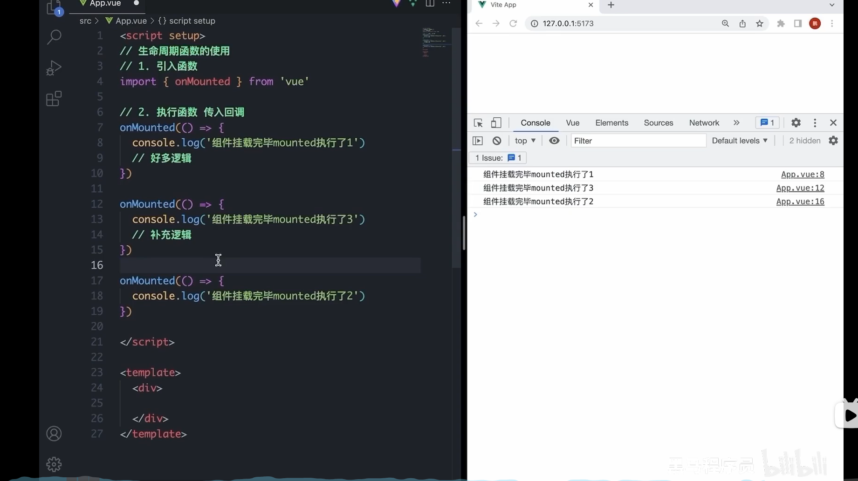Open the Manage gear in VS Code
The width and height of the screenshot is (858, 481).
[x=54, y=464]
